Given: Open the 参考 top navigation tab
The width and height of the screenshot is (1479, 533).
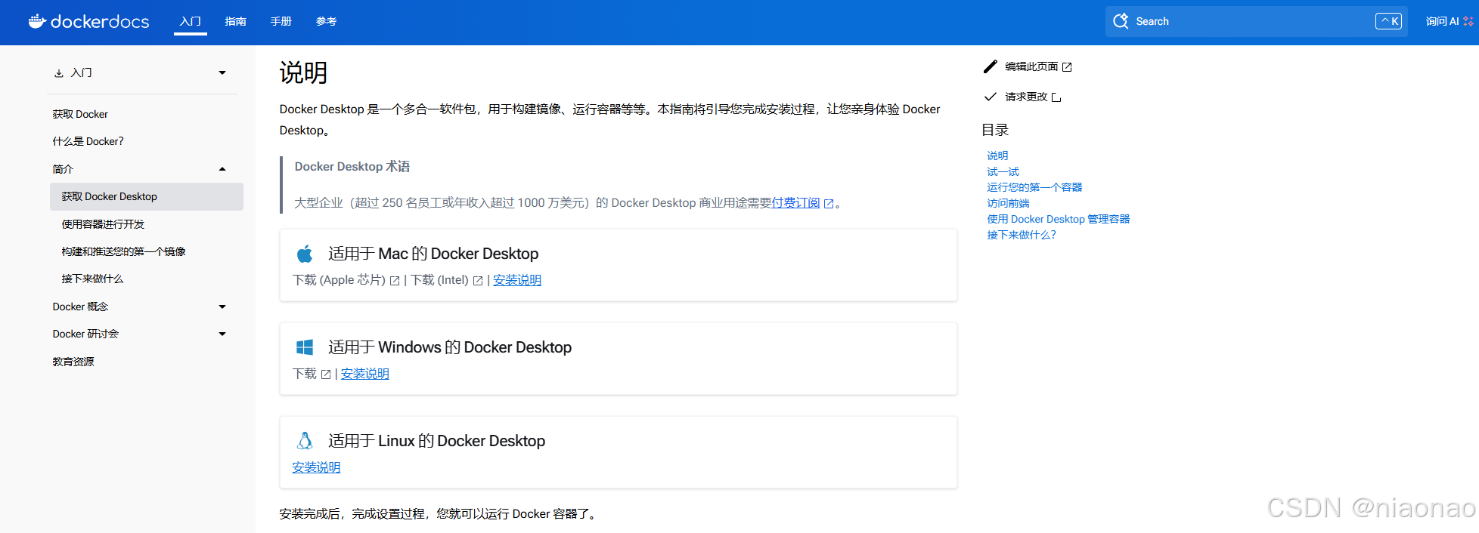Looking at the screenshot, I should click(x=327, y=21).
